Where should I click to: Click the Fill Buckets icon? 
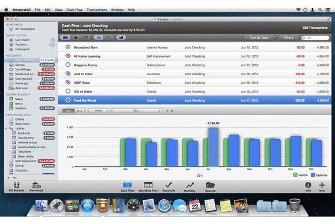pyautogui.click(x=17, y=185)
